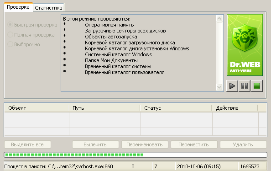This screenshot has width=271, height=171.
Task: Open the Статистика tab
Action: 48,8
